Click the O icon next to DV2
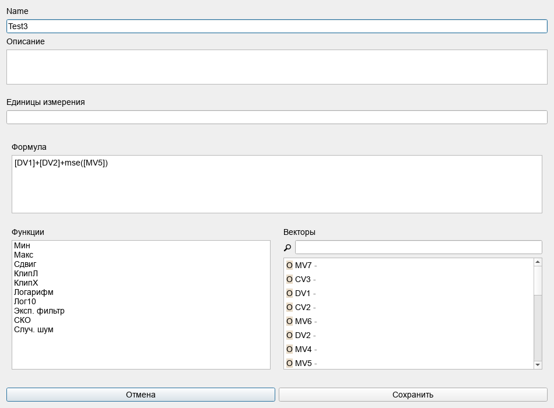 [289, 335]
